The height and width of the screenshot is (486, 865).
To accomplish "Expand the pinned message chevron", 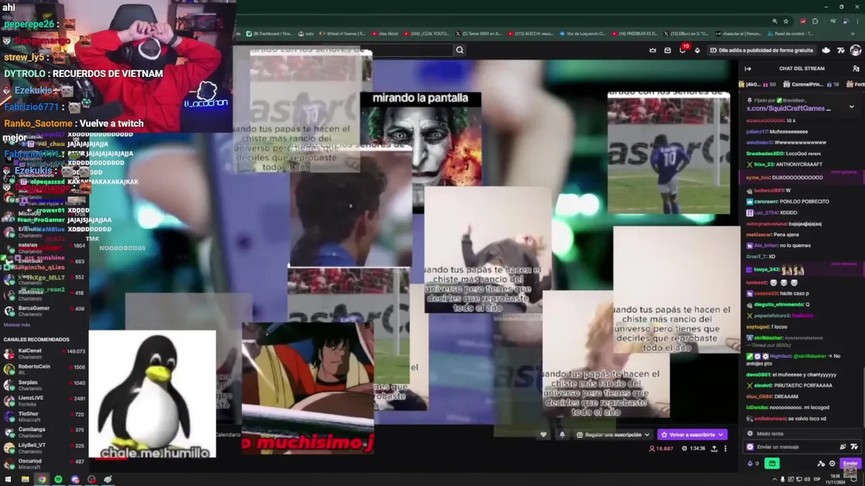I will 851,107.
